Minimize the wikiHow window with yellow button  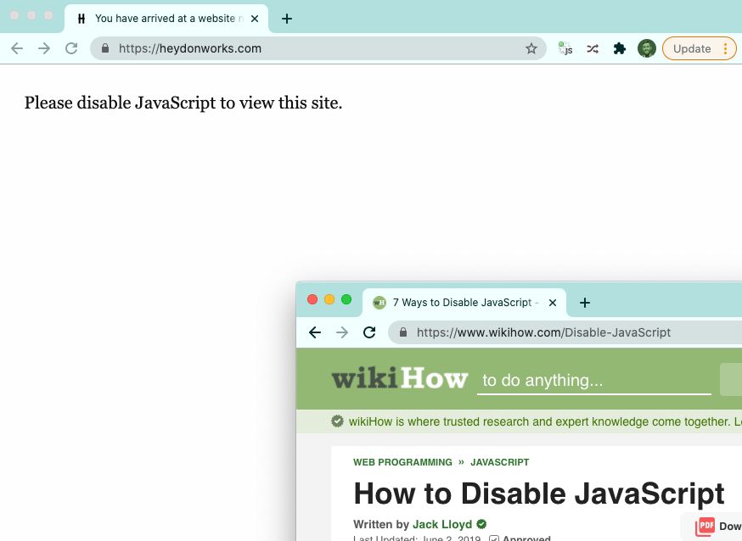click(329, 299)
